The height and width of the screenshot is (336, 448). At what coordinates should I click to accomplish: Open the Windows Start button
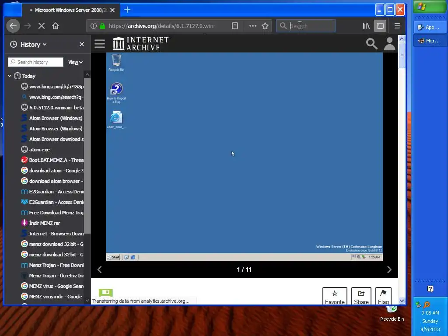[x=430, y=7]
